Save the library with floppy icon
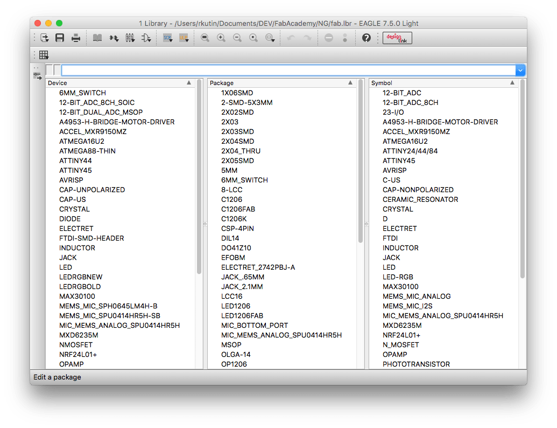This screenshot has height=428, width=557. (x=60, y=38)
